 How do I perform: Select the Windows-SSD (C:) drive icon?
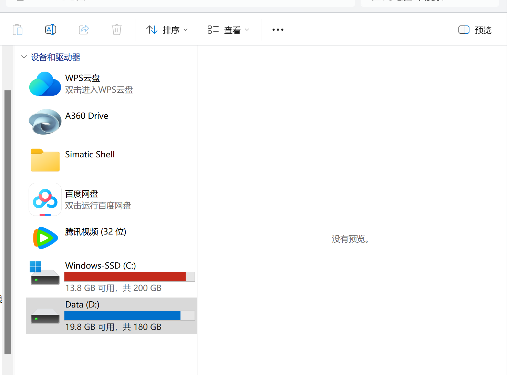(x=44, y=273)
